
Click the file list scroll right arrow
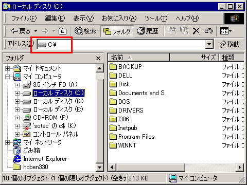click(240, 167)
